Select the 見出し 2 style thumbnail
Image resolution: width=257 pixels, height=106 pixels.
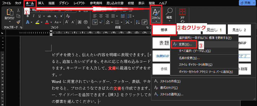tap(239, 30)
